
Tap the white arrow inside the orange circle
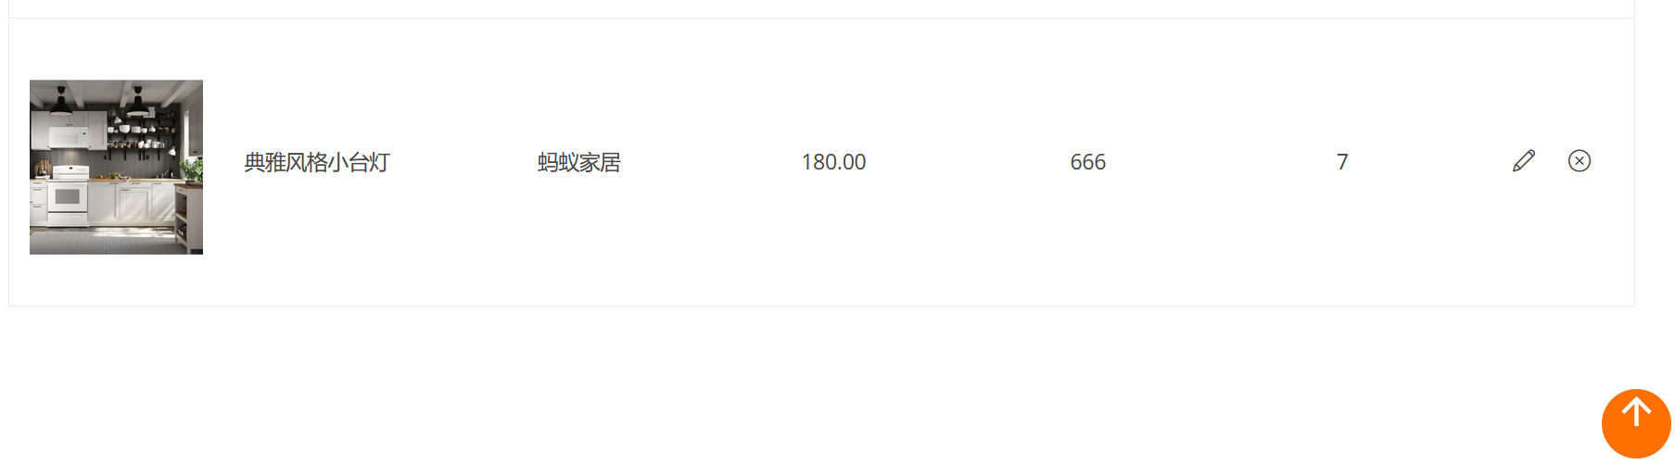point(1636,411)
